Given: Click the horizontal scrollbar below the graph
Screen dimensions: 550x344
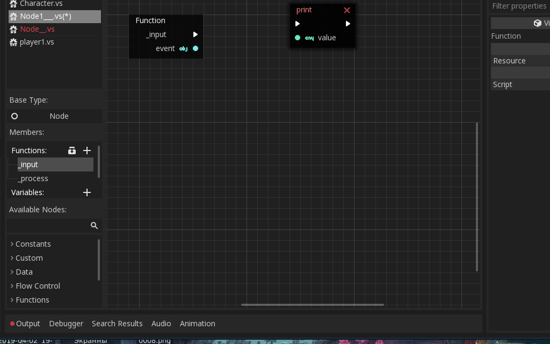Looking at the screenshot, I should 313,305.
